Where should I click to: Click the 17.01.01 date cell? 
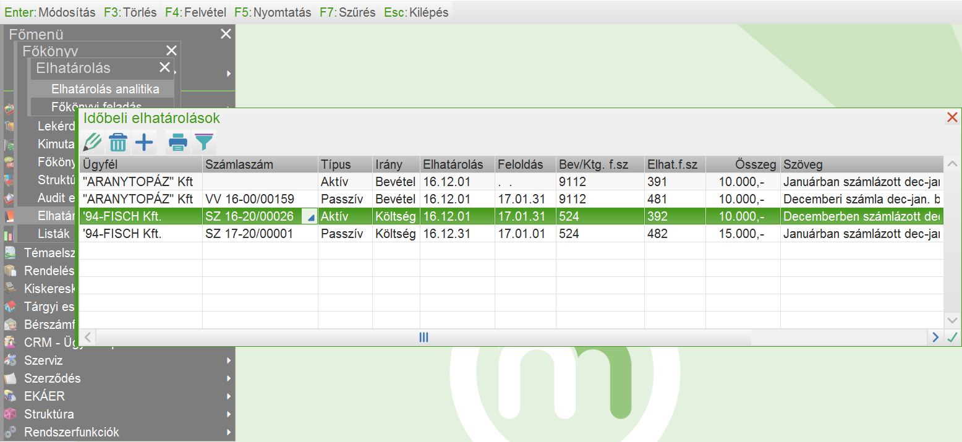pos(525,234)
